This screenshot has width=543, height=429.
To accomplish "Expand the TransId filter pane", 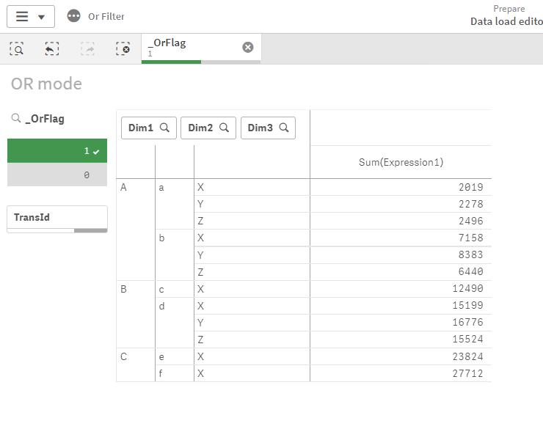I will point(57,218).
